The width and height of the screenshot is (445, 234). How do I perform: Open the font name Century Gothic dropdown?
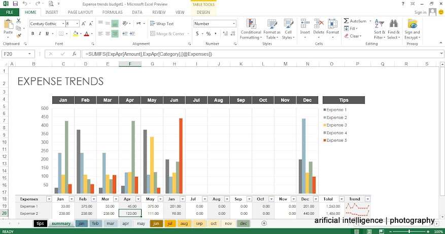pyautogui.click(x=63, y=24)
